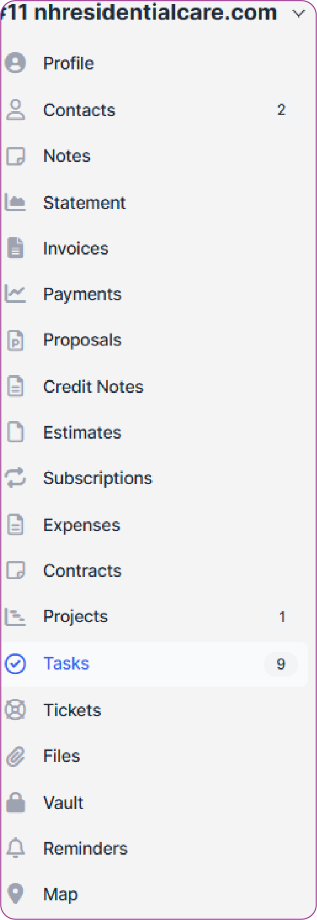Image resolution: width=317 pixels, height=920 pixels.
Task: Click the Tasks checkmark circle icon
Action: 16,663
